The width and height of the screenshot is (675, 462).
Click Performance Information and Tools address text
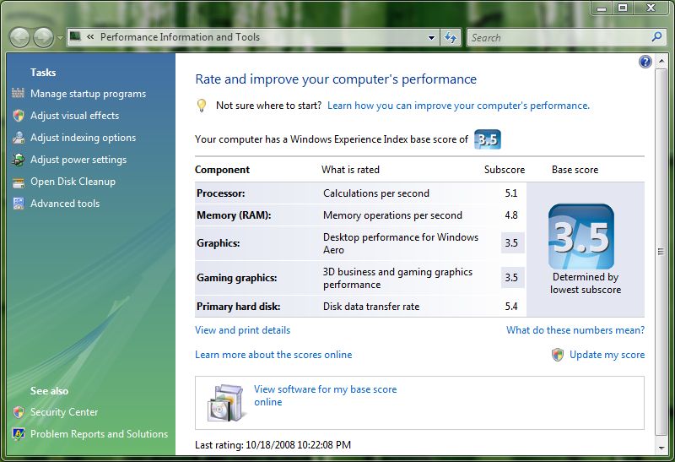click(180, 37)
